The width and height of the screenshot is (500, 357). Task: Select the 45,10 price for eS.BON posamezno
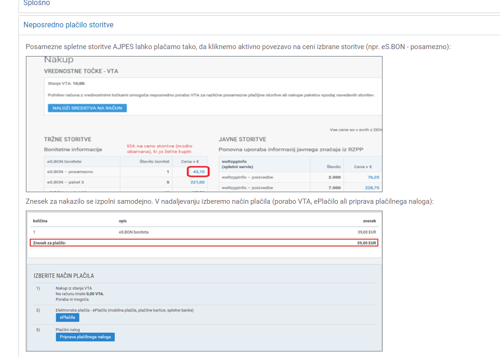pyautogui.click(x=199, y=171)
